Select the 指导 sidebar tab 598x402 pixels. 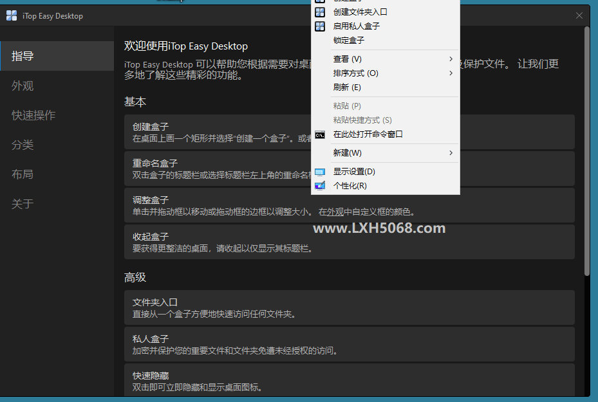click(x=57, y=56)
